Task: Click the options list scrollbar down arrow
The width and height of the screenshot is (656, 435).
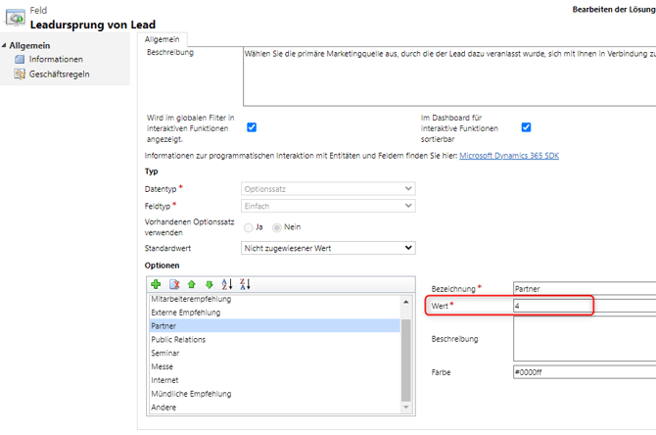Action: click(x=405, y=408)
